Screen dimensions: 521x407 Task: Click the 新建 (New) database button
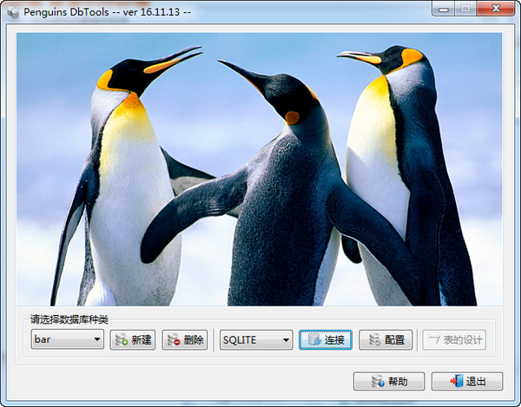pos(133,339)
